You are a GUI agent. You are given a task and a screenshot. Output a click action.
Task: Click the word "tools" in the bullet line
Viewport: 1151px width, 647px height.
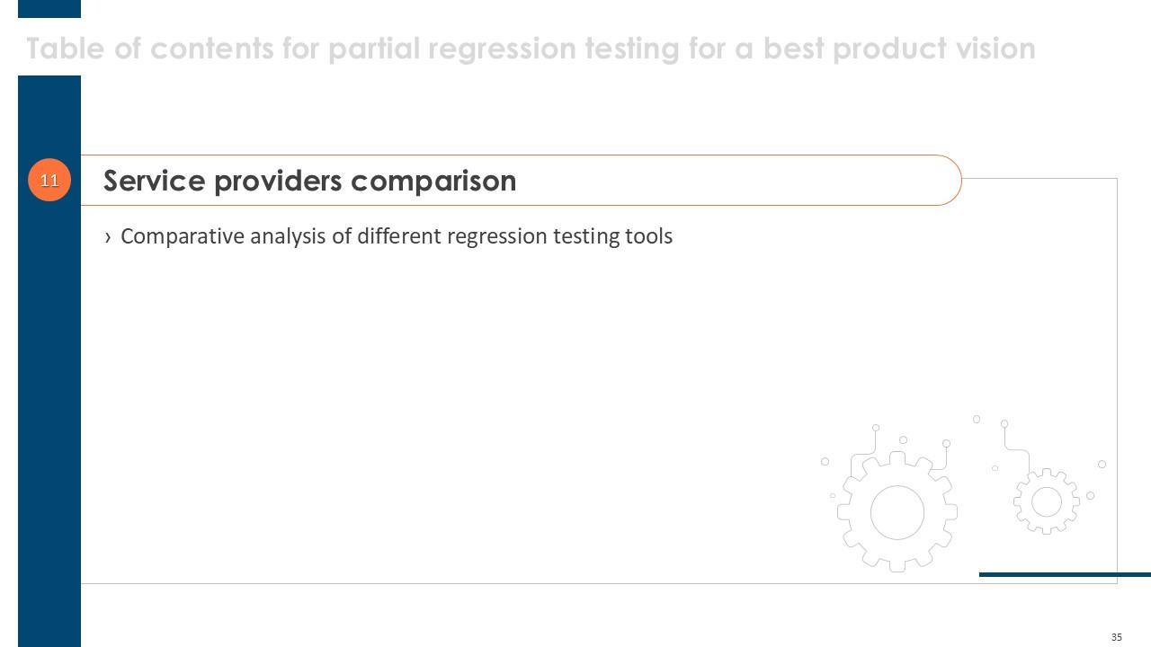tap(647, 236)
